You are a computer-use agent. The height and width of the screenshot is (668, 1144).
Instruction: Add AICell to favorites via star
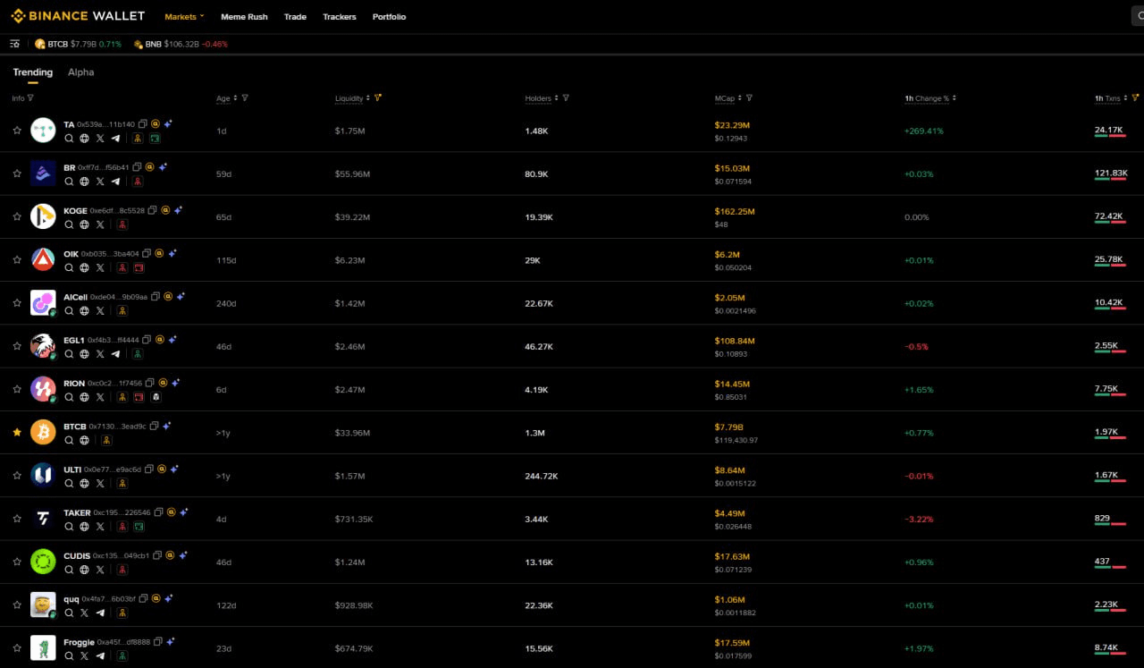pyautogui.click(x=17, y=303)
